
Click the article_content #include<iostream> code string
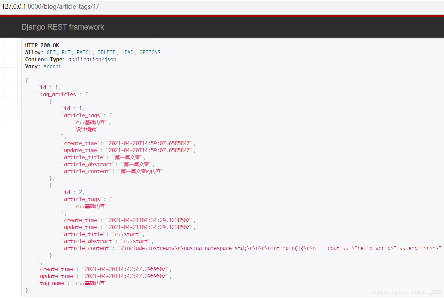[280, 248]
